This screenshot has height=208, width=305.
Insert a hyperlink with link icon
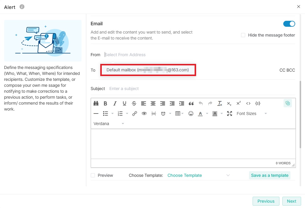pos(134,114)
